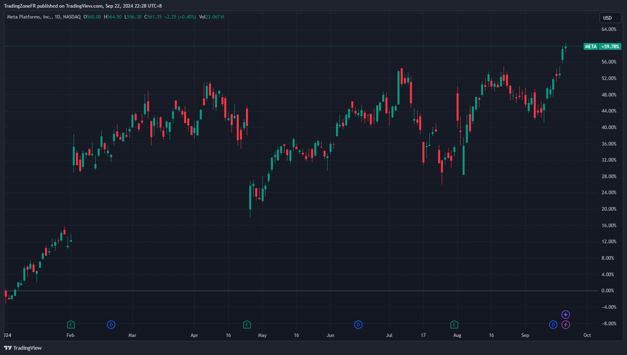Click the 48.00% price axis label
Screen dimensions: 627x355
[609, 95]
